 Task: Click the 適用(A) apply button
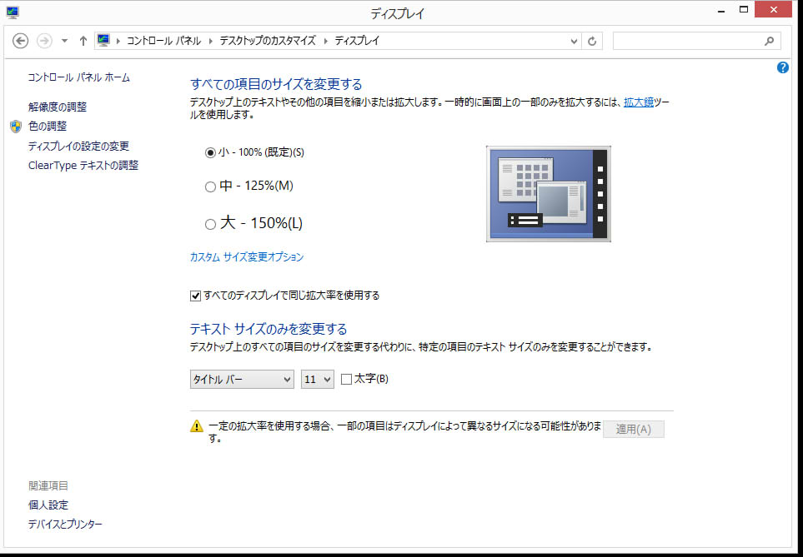click(x=634, y=429)
